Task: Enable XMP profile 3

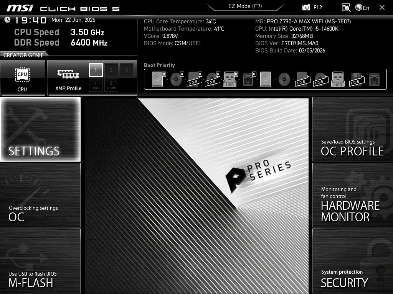Action: click(126, 70)
